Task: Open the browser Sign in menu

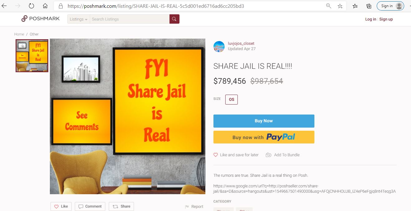Action: pyautogui.click(x=390, y=6)
